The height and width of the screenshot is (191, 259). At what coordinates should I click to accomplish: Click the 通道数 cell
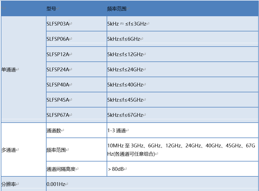54,131
